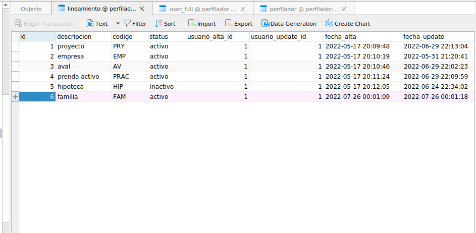
Task: Close the lineamiento tab
Action: click(142, 9)
